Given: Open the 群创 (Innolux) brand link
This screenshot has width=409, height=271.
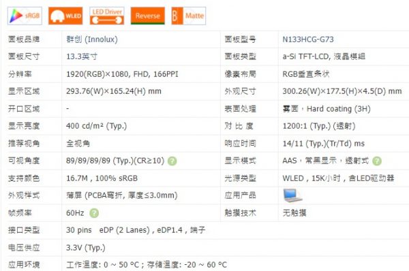Looking at the screenshot, I should [x=92, y=39].
